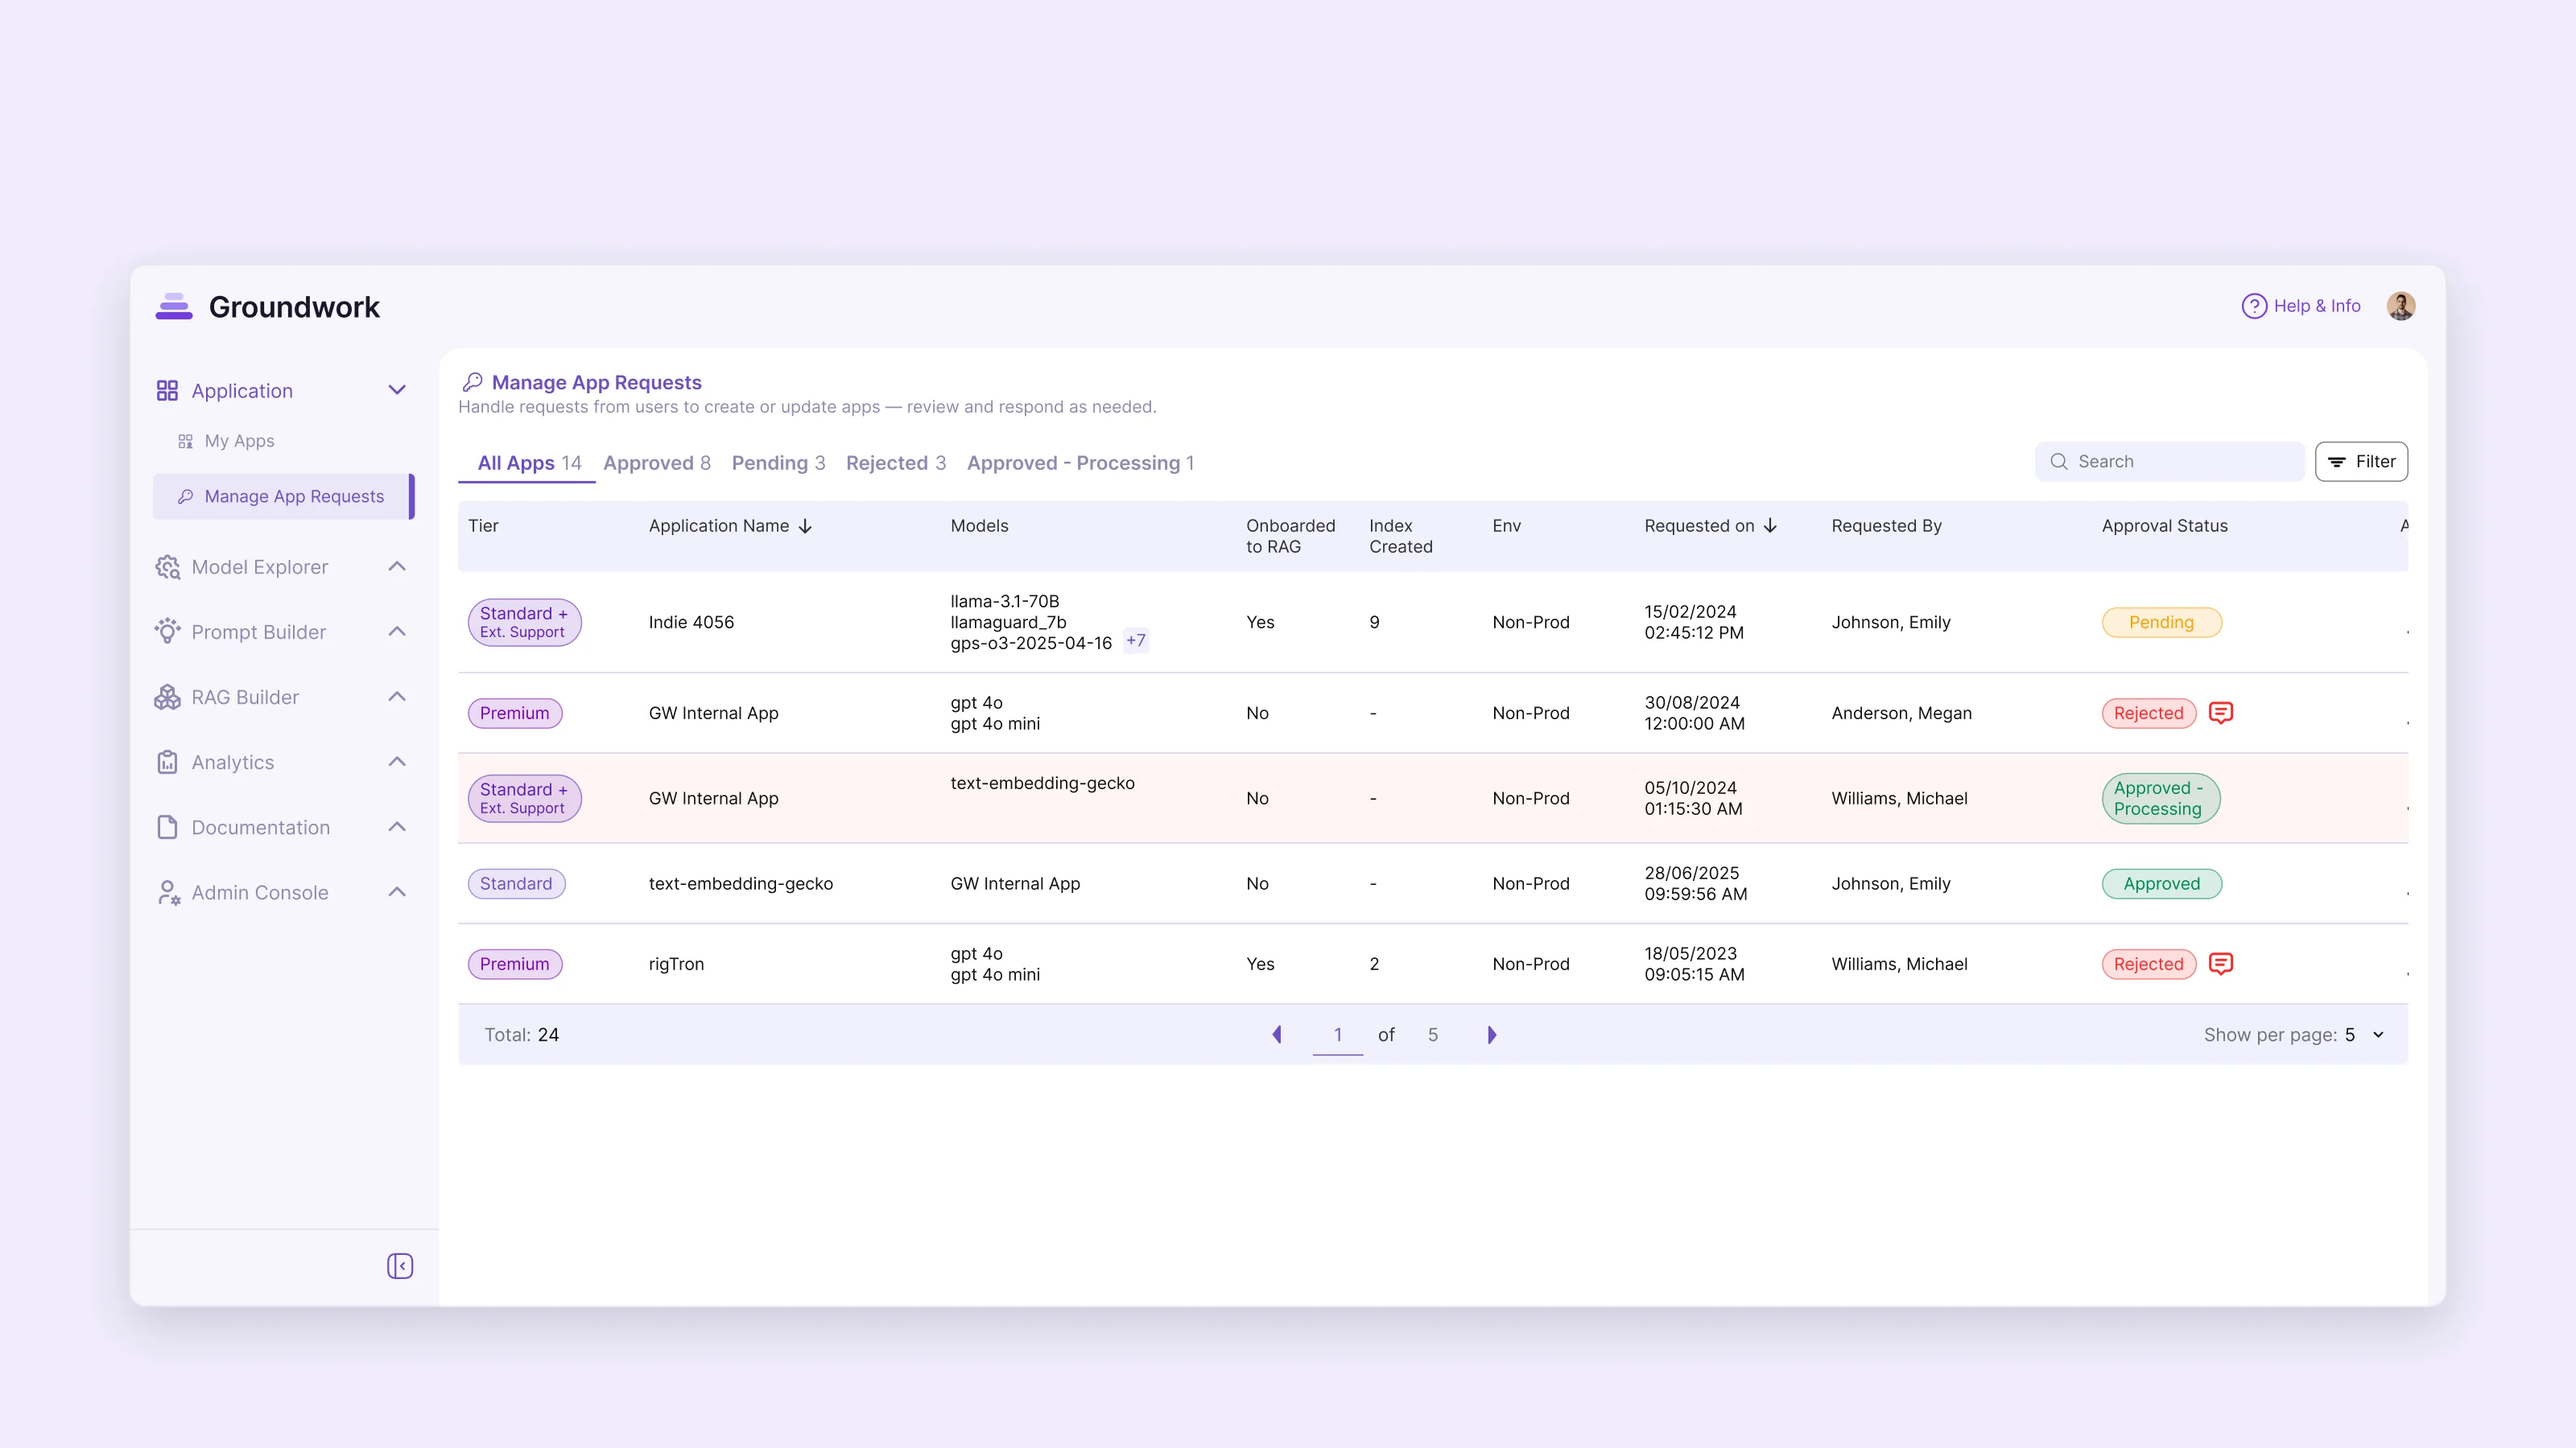Open the Filter button
2576x1448 pixels.
tap(2361, 462)
